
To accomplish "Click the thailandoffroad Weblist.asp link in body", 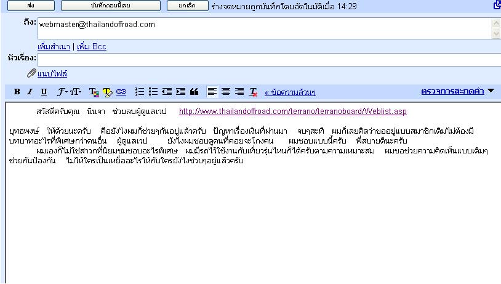I will point(293,112).
